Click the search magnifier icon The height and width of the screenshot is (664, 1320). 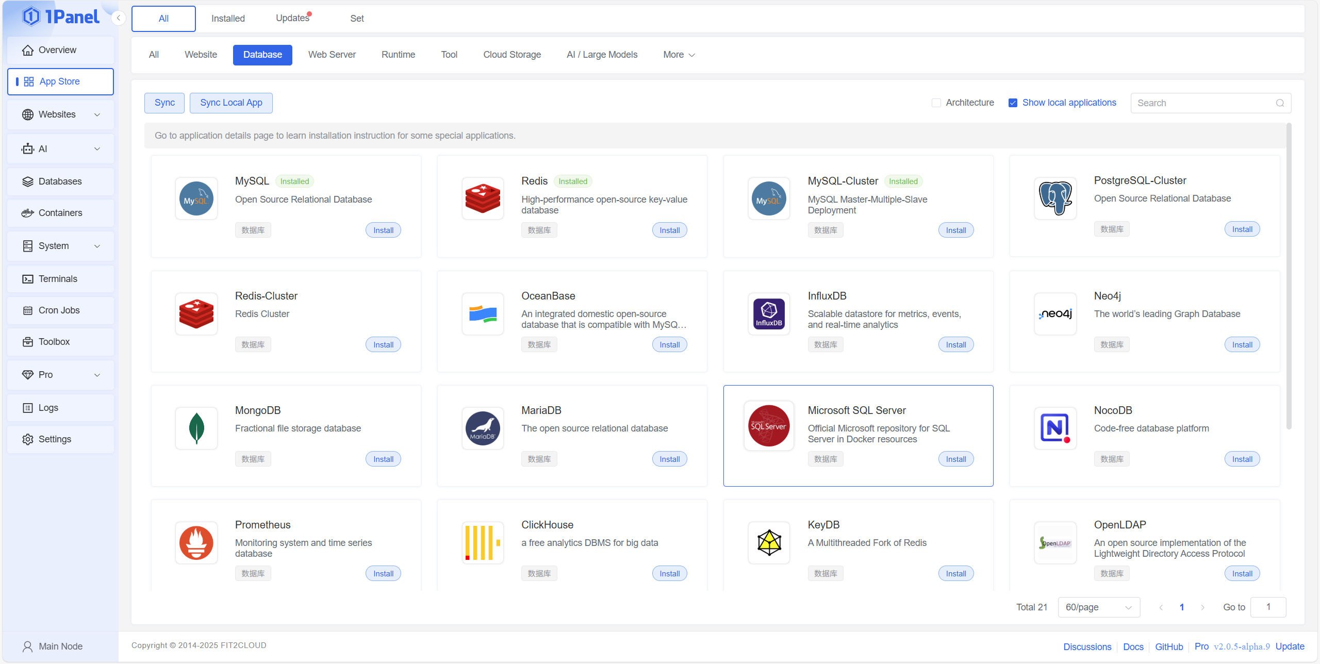tap(1280, 103)
